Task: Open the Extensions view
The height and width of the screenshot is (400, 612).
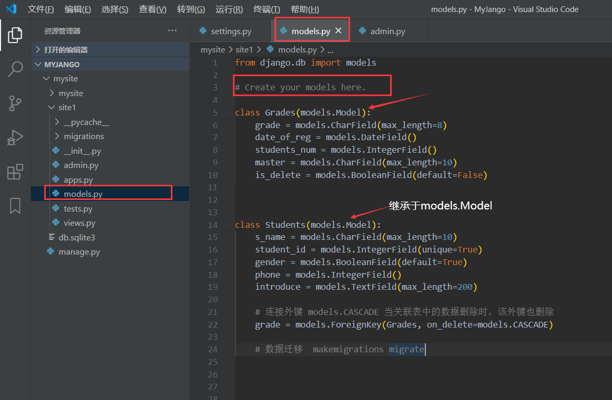Action: pyautogui.click(x=15, y=172)
